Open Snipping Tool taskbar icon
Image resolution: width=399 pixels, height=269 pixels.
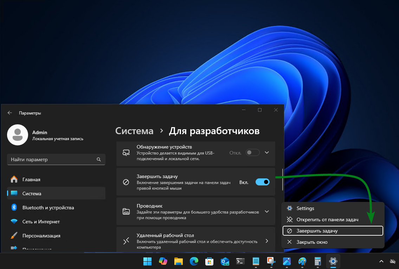(x=271, y=261)
